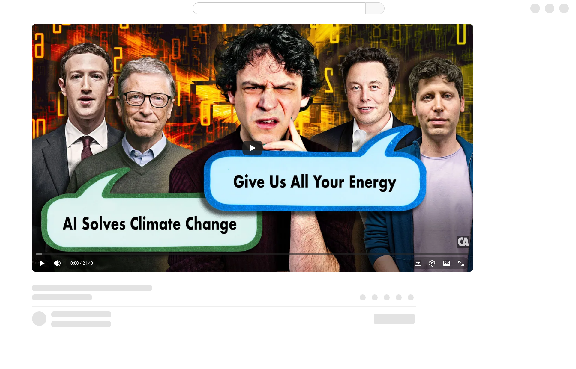
Task: Click the channel avatar placeholder circle
Action: point(39,319)
